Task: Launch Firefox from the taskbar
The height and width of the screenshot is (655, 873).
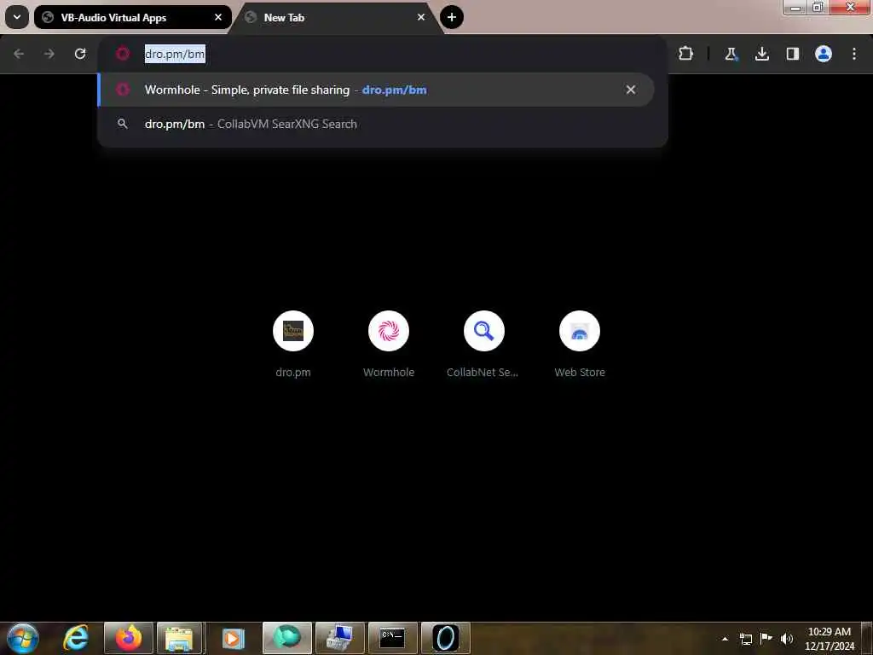Action: click(129, 638)
